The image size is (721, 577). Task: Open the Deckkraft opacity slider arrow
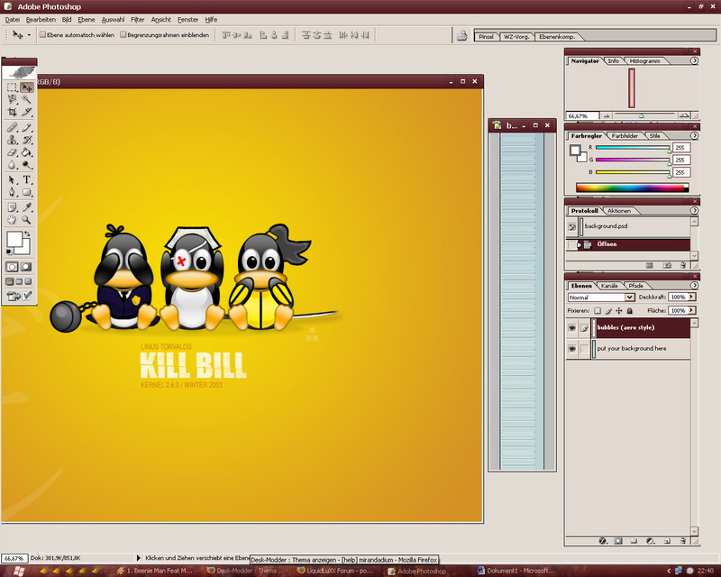click(x=691, y=298)
